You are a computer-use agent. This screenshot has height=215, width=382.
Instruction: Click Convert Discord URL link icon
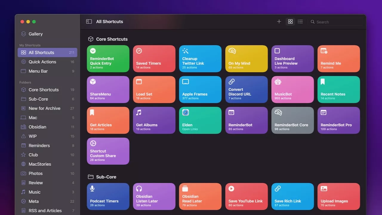tap(232, 82)
